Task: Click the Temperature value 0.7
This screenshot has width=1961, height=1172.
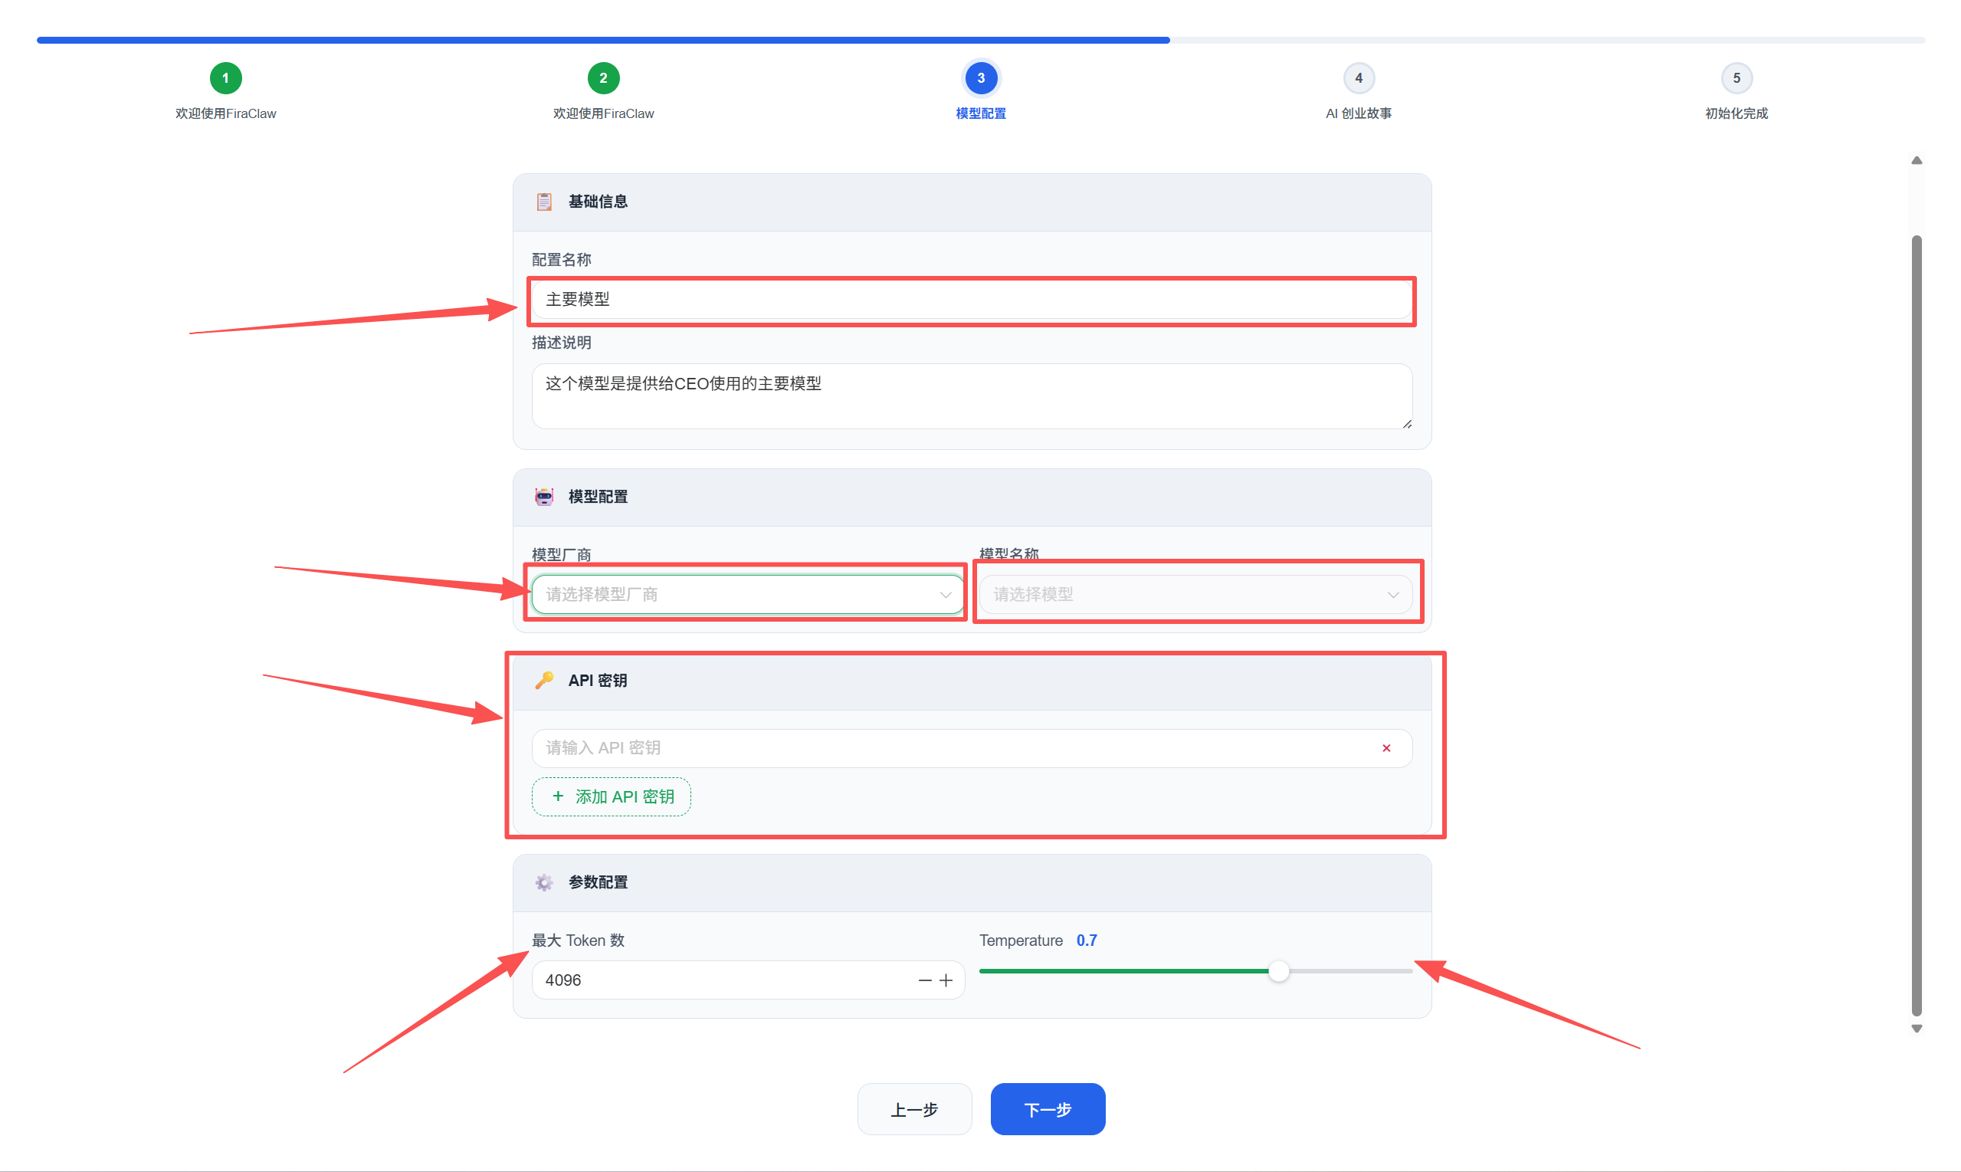Action: (x=1087, y=941)
